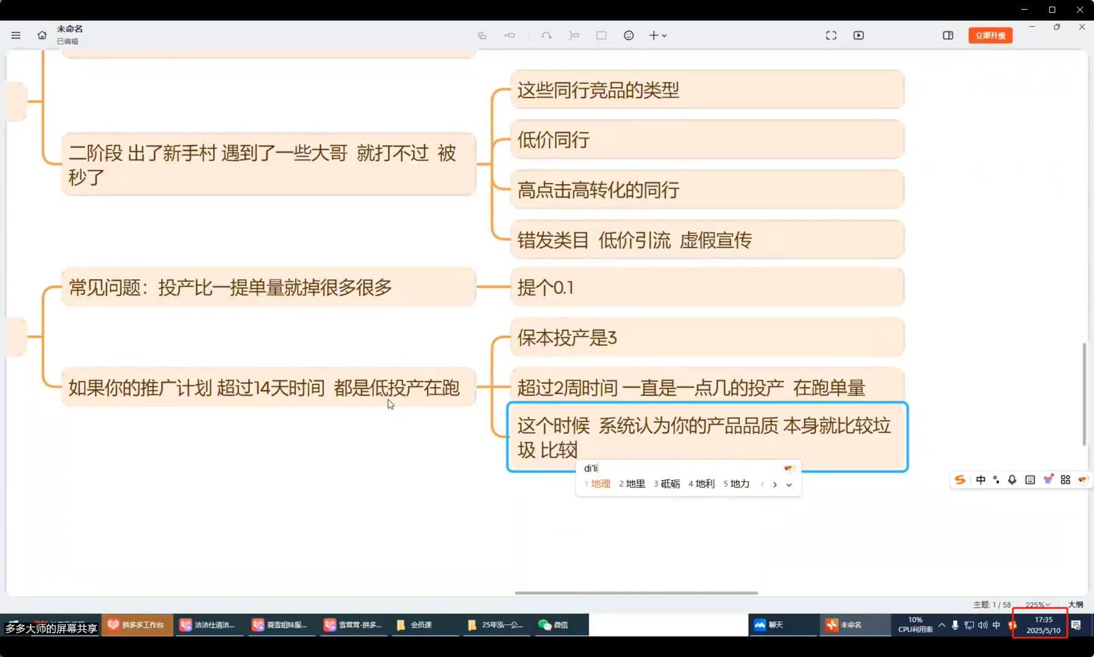The height and width of the screenshot is (657, 1094).
Task: Switch to the 微信 taskbar window
Action: [554, 625]
